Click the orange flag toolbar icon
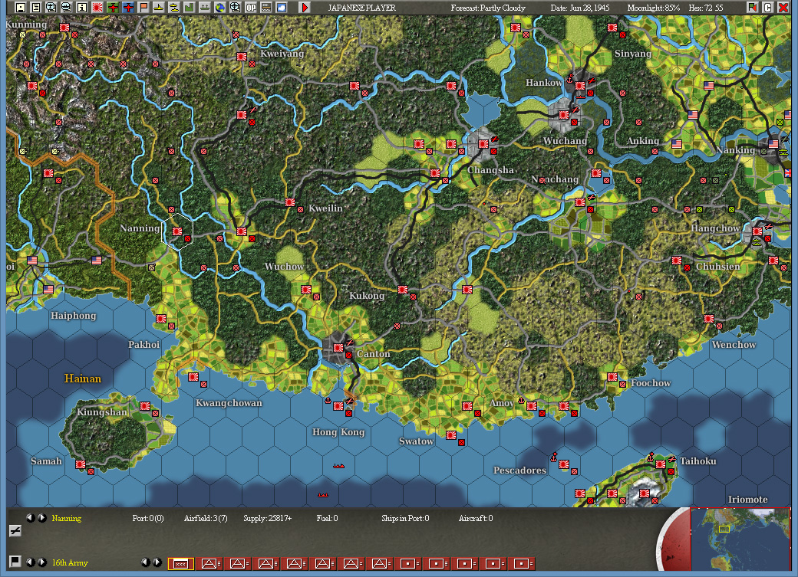 click(143, 7)
